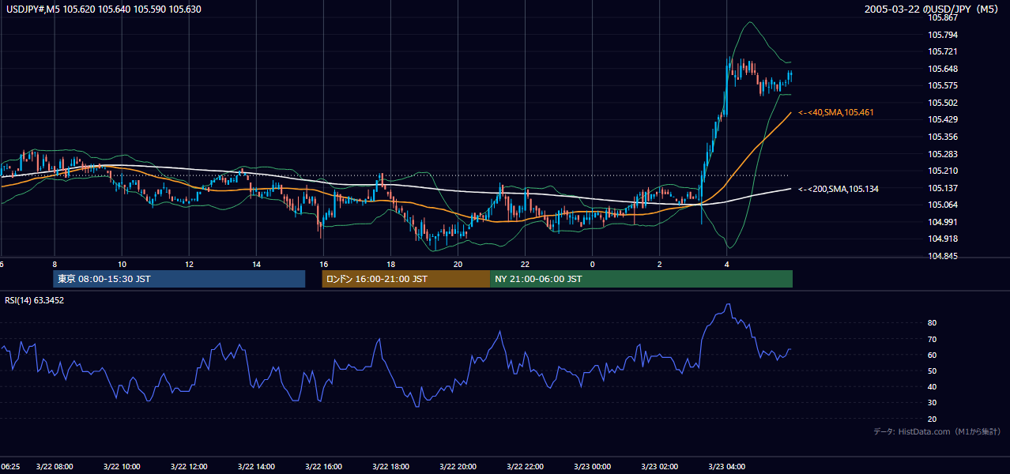Click the RSI(14) 63.3452 indicator label
This screenshot has height=474, width=1010.
35,300
